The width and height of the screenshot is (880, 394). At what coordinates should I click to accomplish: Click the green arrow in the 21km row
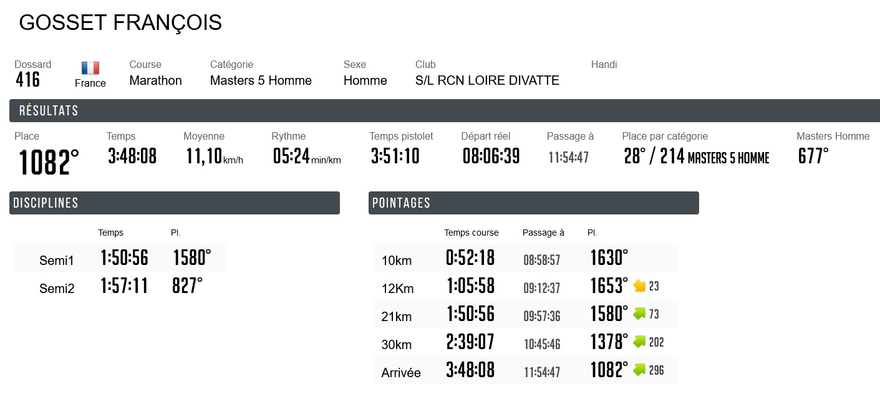click(x=639, y=314)
